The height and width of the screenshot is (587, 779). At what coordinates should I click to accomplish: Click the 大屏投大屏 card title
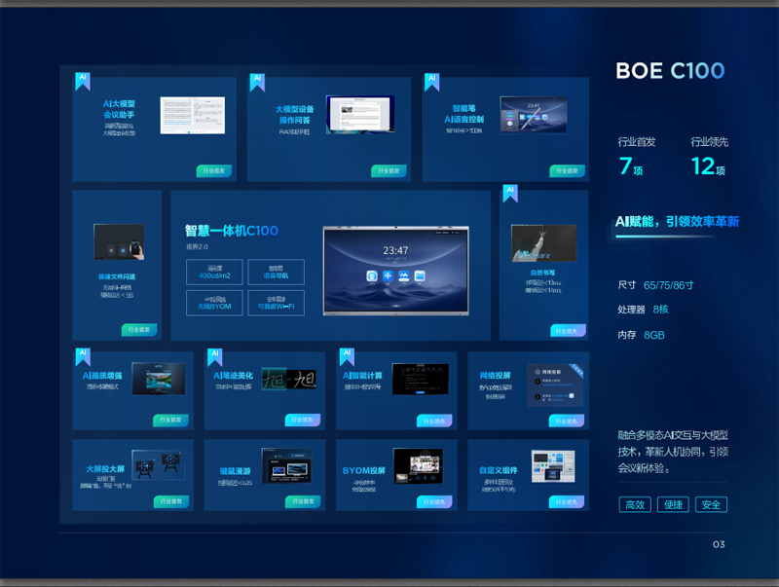[105, 469]
